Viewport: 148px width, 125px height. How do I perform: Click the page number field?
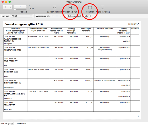click(x=20, y=7)
